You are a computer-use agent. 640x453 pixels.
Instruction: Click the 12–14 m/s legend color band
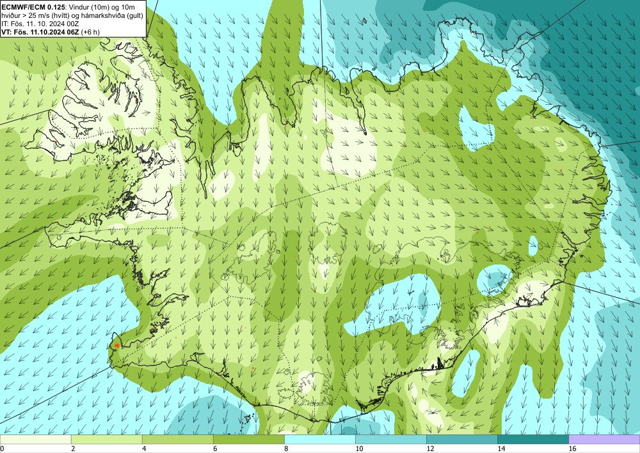(462, 439)
